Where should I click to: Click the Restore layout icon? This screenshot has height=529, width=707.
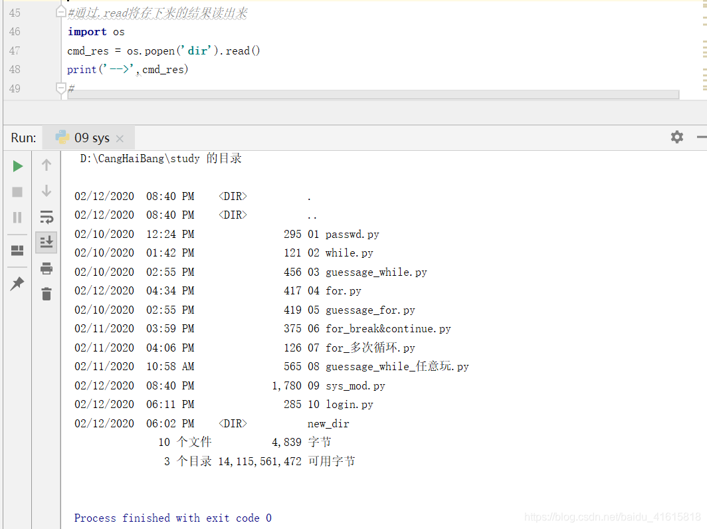[17, 251]
